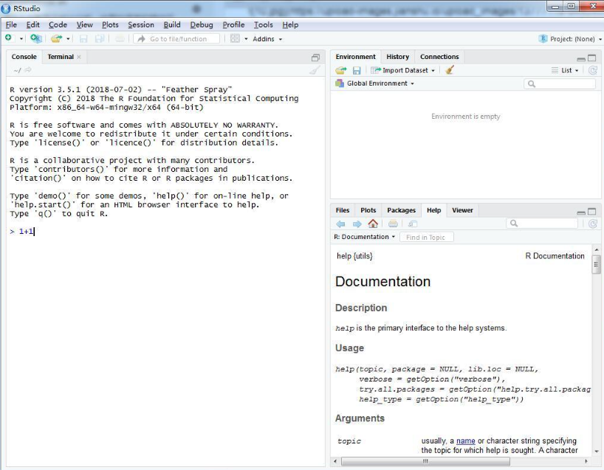Switch to the Packages tab

coord(401,210)
